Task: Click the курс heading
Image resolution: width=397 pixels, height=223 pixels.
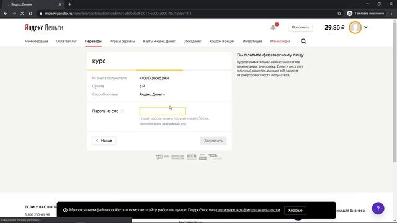Action: (x=99, y=61)
